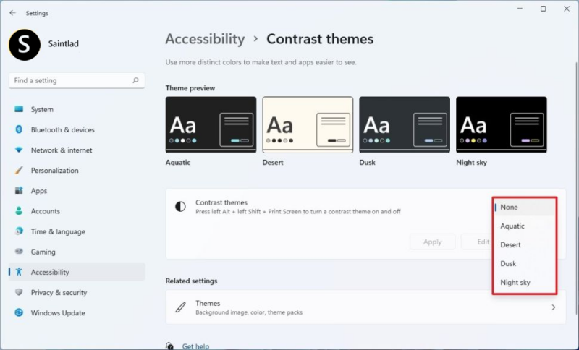This screenshot has height=350, width=579.
Task: Click the Desert theme preview thumbnail
Action: [x=308, y=125]
